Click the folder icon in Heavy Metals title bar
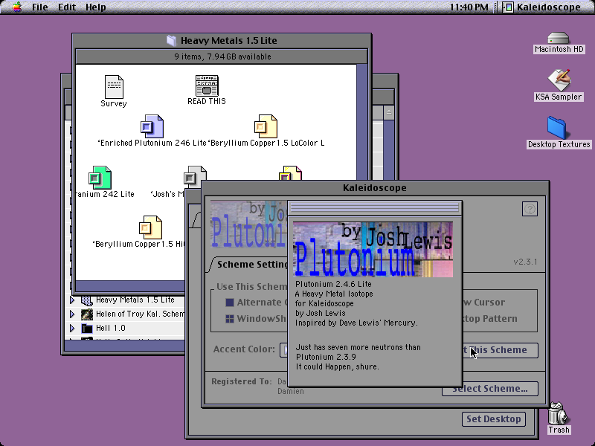The image size is (595, 446). 172,41
